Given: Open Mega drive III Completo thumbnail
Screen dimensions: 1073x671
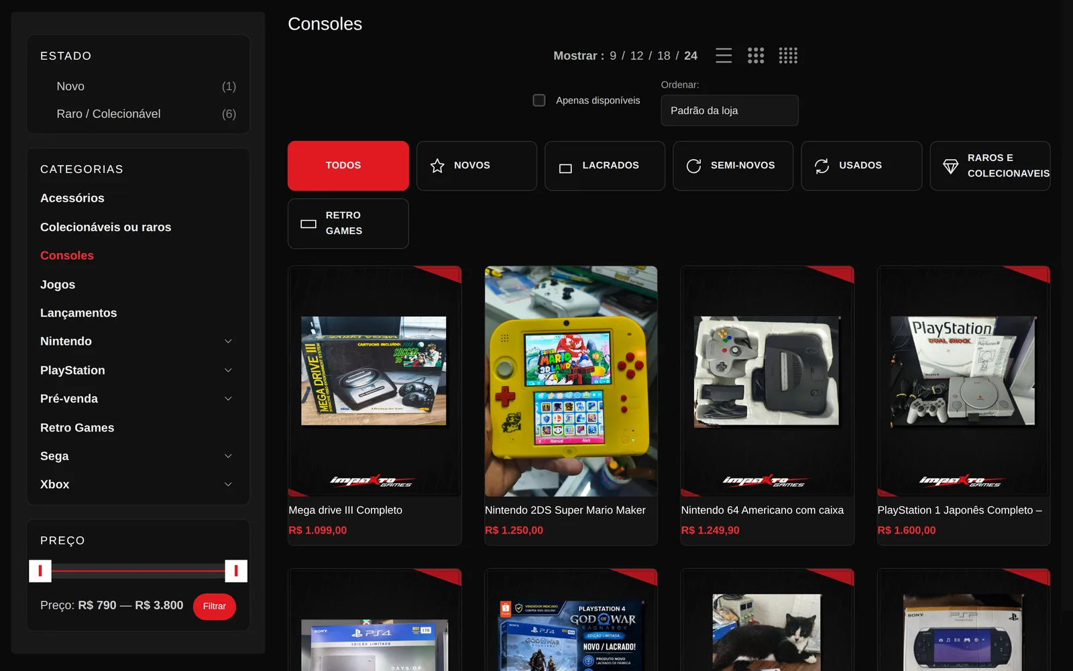Looking at the screenshot, I should [374, 381].
